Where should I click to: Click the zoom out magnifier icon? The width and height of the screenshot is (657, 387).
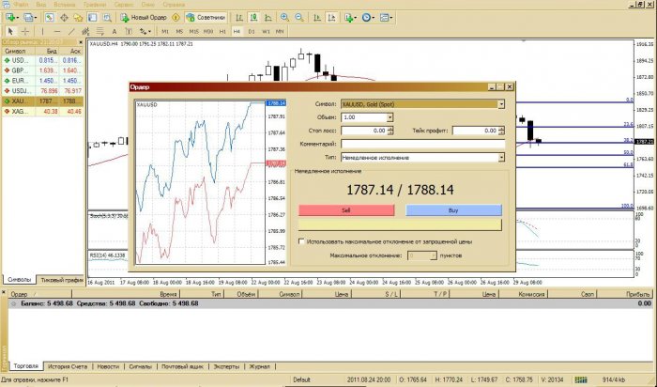click(300, 17)
